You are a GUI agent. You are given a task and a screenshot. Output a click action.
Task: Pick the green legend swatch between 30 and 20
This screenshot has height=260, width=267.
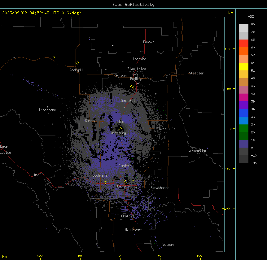(243, 128)
